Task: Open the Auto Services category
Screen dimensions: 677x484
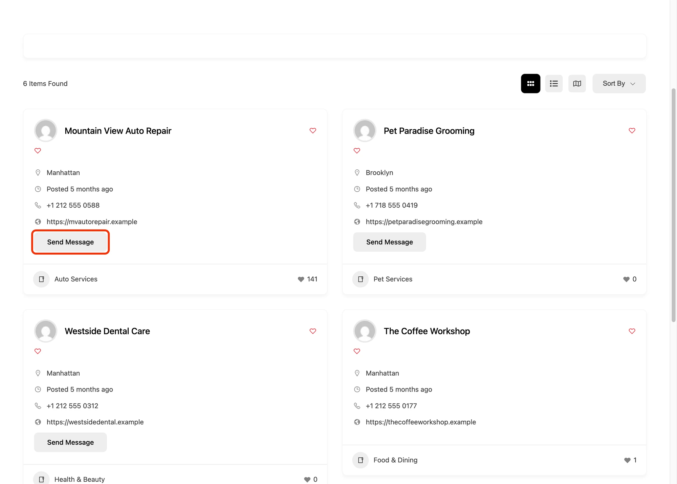Action: point(76,279)
